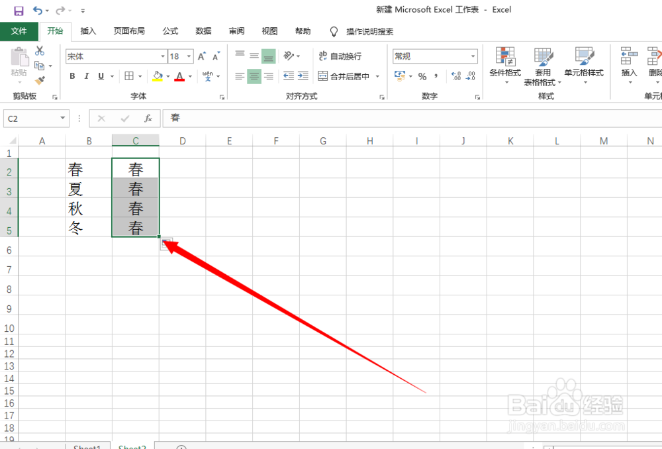The width and height of the screenshot is (662, 449).
Task: Activate the Format Painter brush
Action: point(40,80)
